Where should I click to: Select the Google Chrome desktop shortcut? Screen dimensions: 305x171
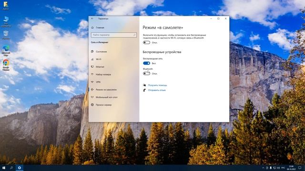(6, 65)
